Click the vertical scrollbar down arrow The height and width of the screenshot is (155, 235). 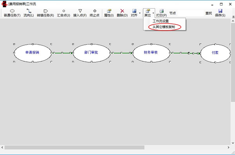click(233, 143)
